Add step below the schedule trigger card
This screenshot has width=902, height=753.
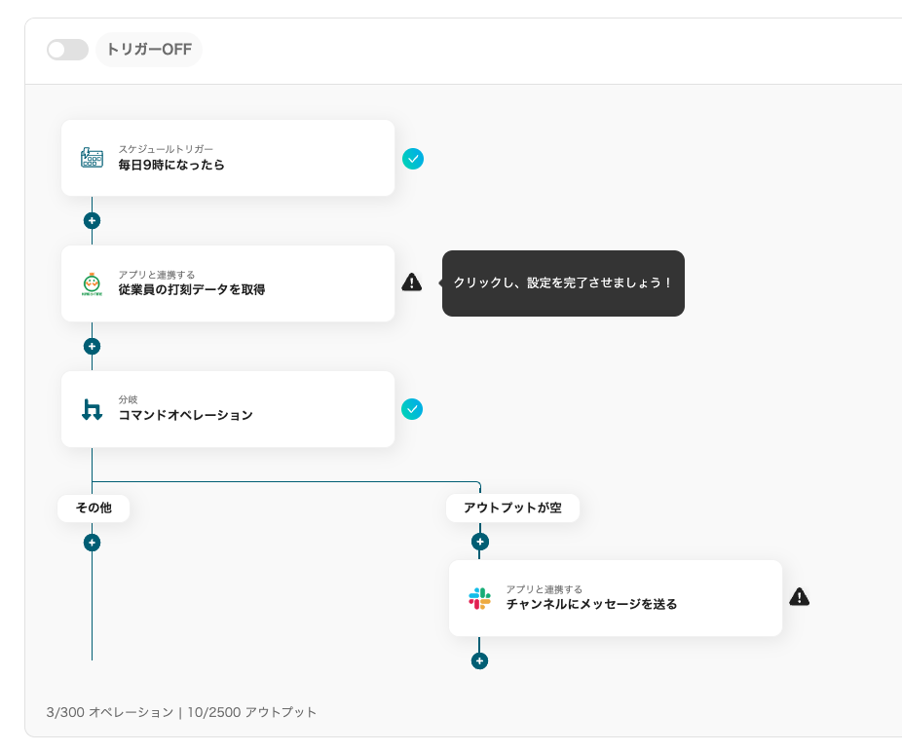pyautogui.click(x=92, y=221)
